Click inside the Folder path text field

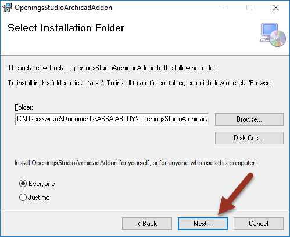coord(112,119)
